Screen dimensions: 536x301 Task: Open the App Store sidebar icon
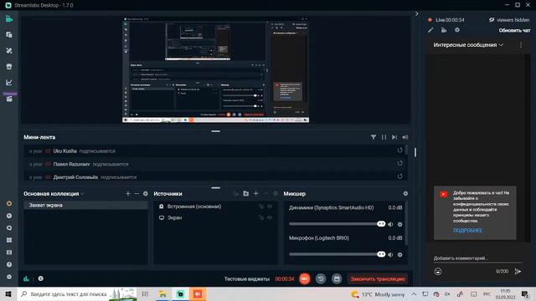pos(9,67)
